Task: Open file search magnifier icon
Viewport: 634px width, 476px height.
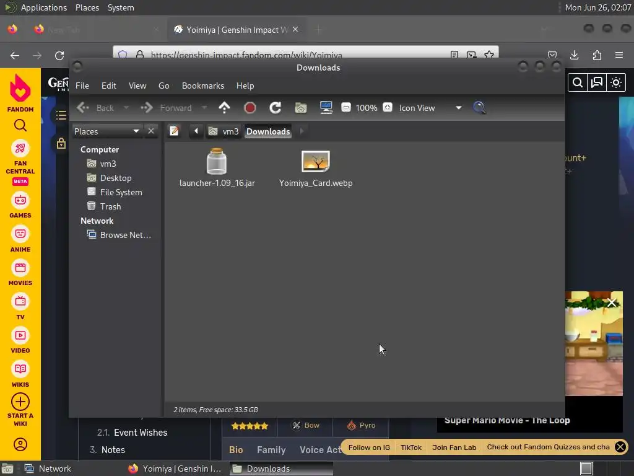Action: [479, 108]
